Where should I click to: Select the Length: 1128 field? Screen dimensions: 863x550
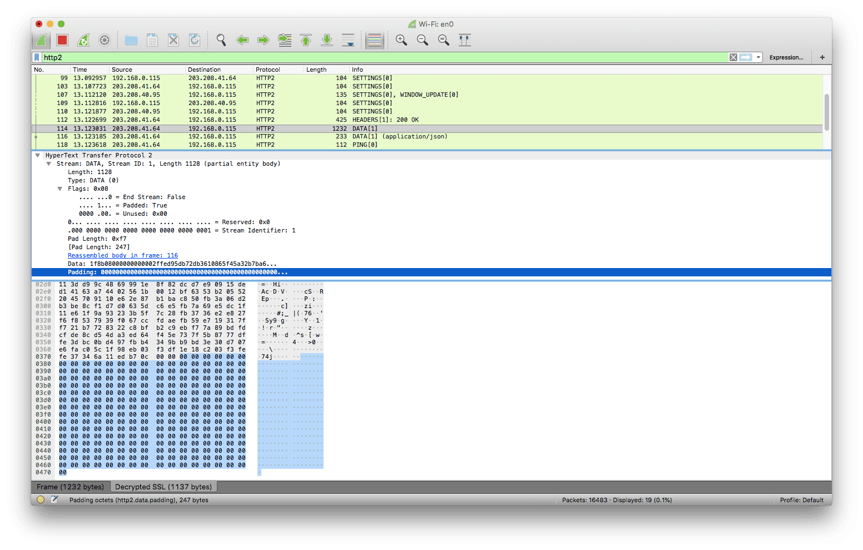click(x=90, y=172)
